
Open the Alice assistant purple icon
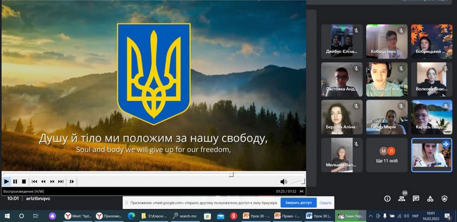(53, 216)
